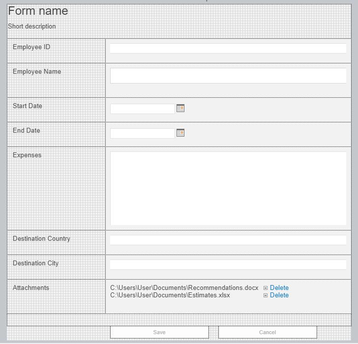Click inside the Expenses text area
The height and width of the screenshot is (344, 358).
point(228,188)
